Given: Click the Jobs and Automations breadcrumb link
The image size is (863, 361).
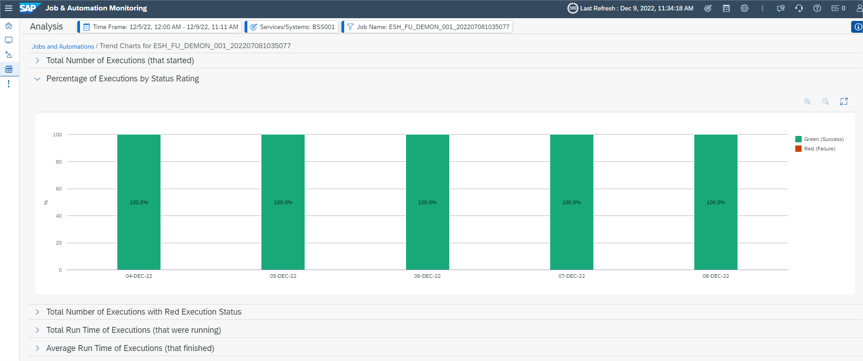Looking at the screenshot, I should tap(63, 46).
